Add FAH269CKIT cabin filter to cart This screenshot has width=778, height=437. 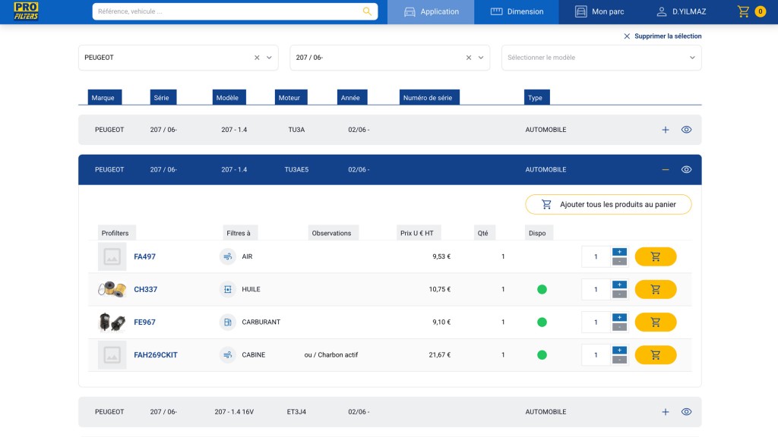(656, 355)
